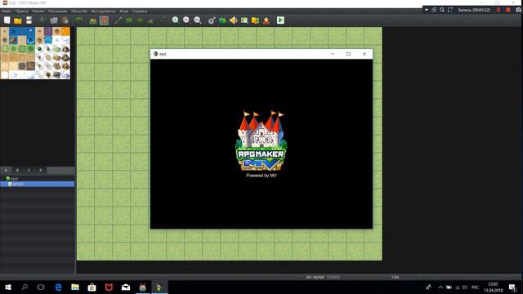Click the Paste clipboard icon
The image size is (523, 294).
[x=65, y=20]
